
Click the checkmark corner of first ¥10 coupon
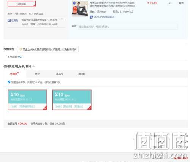click(x=45, y=108)
